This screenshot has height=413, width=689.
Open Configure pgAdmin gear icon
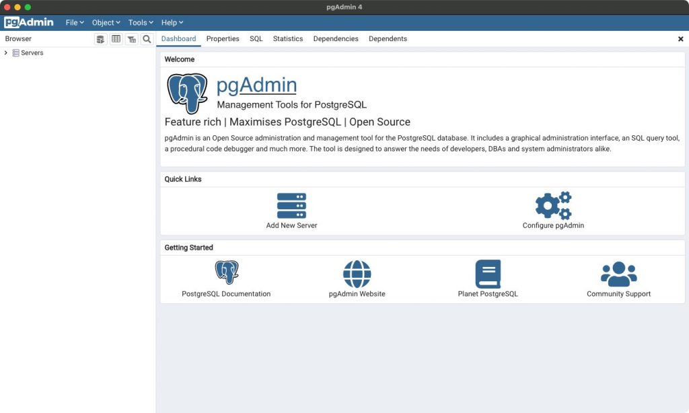coord(553,205)
